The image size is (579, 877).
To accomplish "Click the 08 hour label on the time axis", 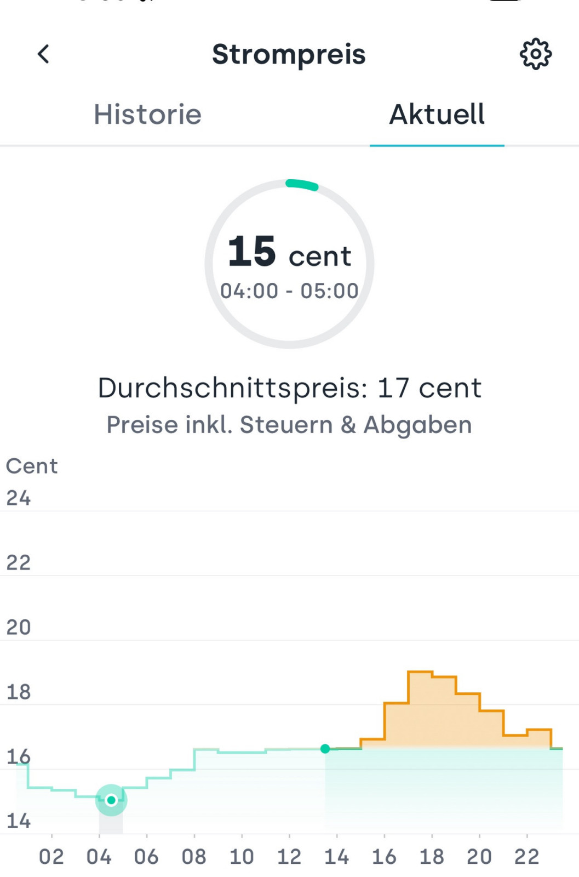I will 194,857.
